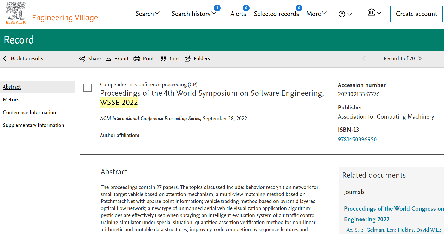The width and height of the screenshot is (444, 234).
Task: Go to next record arrow
Action: coord(420,58)
